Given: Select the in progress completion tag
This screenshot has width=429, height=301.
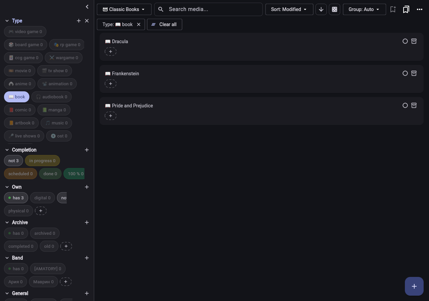Looking at the screenshot, I should 43,161.
